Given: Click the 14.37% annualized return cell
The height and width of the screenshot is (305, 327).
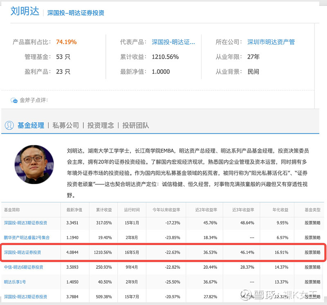Looking at the screenshot, I should [282, 267].
